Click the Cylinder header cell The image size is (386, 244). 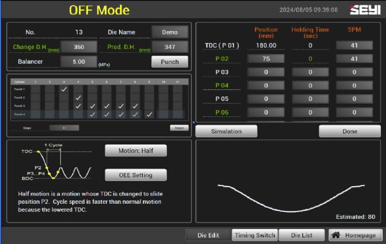[19, 82]
